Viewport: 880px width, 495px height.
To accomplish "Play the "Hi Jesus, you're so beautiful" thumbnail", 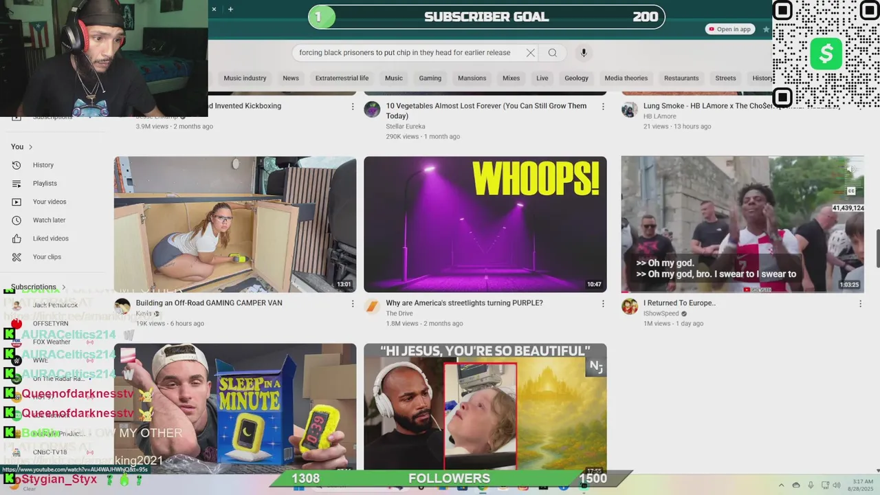I will [485, 407].
